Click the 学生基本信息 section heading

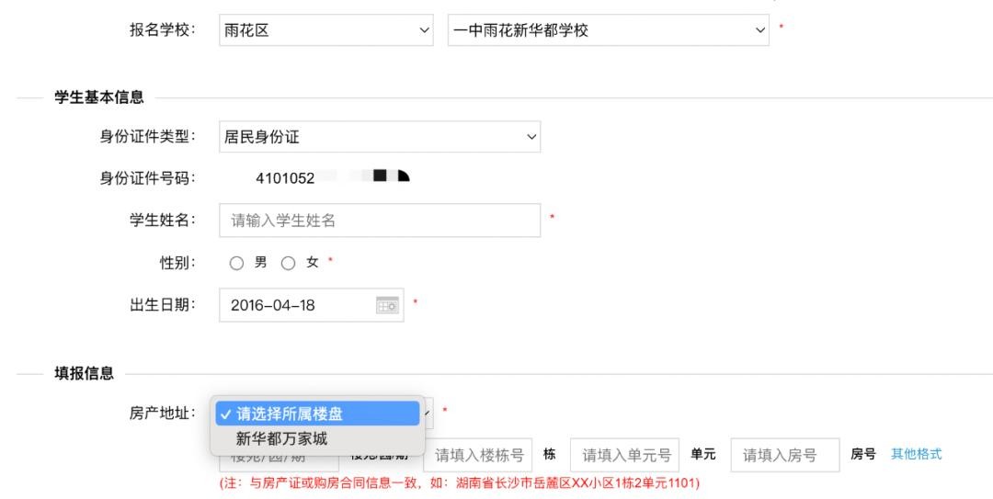point(98,97)
